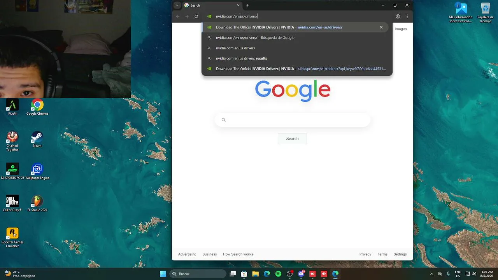Viewport: 498px width, 280px height.
Task: Launch EA SPORTS FC 25 shortcut
Action: [x=12, y=171]
